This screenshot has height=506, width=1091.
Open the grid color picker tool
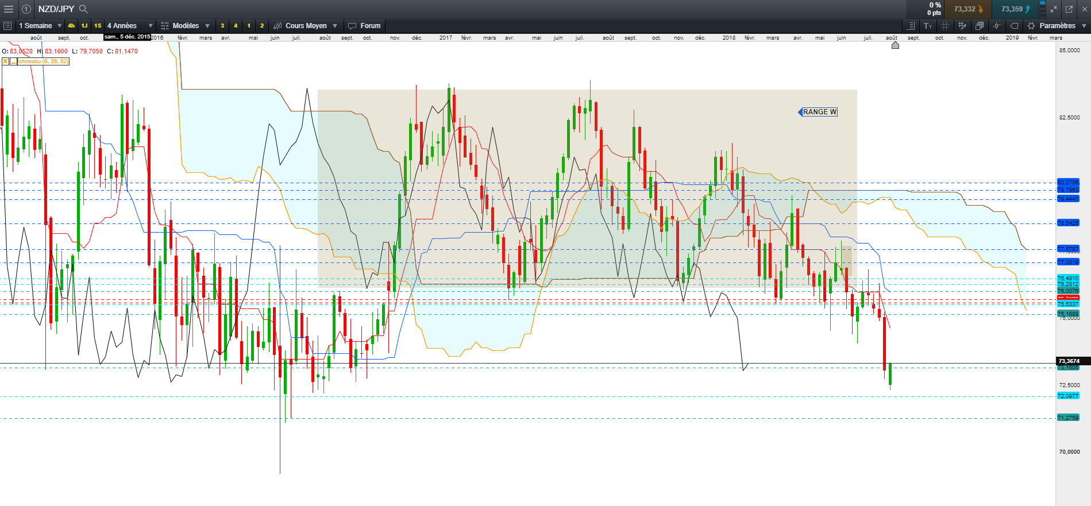point(962,26)
